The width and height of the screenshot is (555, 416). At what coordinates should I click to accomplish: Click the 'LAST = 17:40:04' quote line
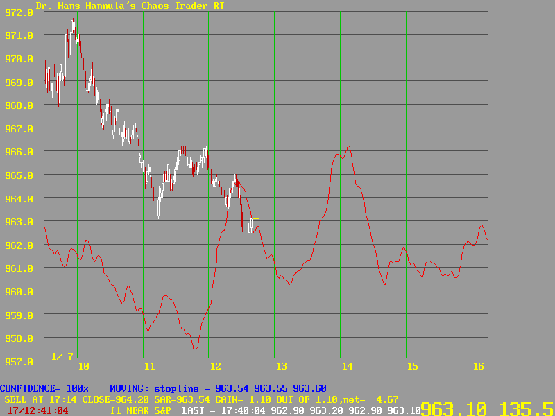(302, 411)
